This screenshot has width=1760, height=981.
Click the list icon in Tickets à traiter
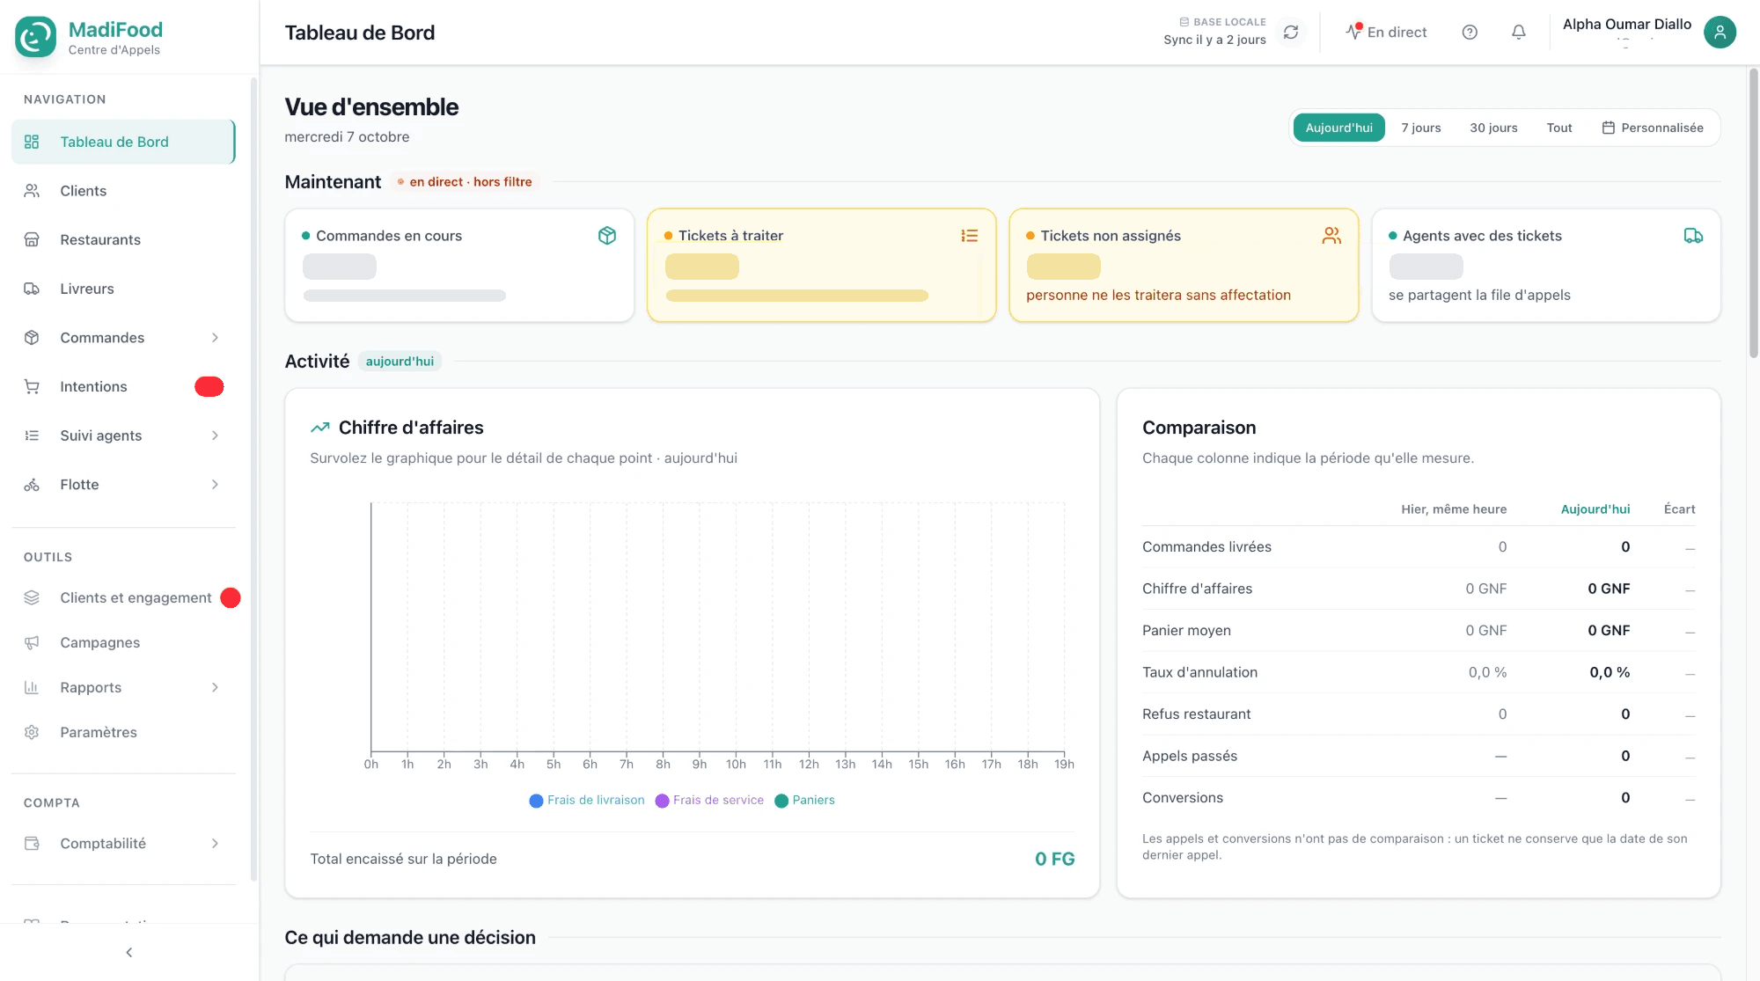click(x=970, y=236)
